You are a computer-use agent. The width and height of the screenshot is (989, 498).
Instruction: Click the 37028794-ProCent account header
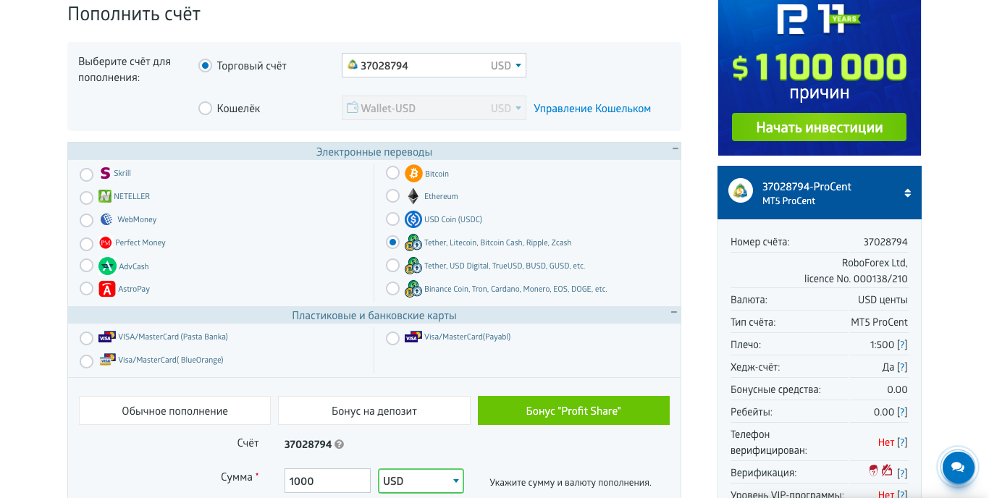click(819, 193)
